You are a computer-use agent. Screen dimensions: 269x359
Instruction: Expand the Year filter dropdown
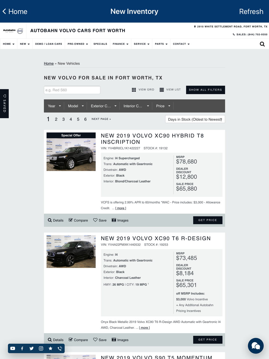(x=54, y=106)
